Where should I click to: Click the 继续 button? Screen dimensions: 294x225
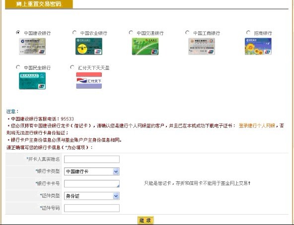[x=146, y=221]
